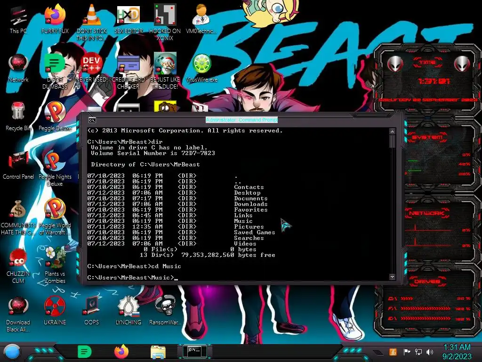The height and width of the screenshot is (362, 482).
Task: Click the SYSTEM widget header
Action: coord(427,137)
